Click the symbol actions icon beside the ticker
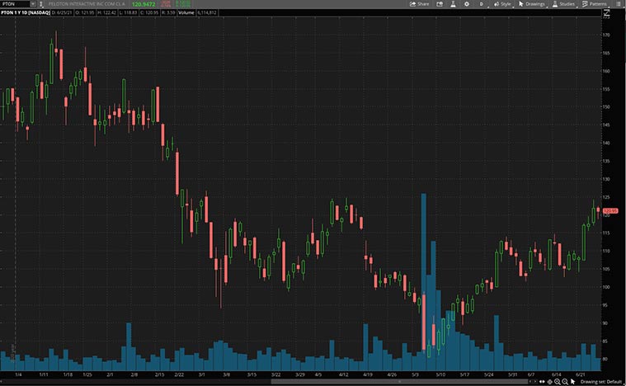This screenshot has width=626, height=386. (41, 4)
